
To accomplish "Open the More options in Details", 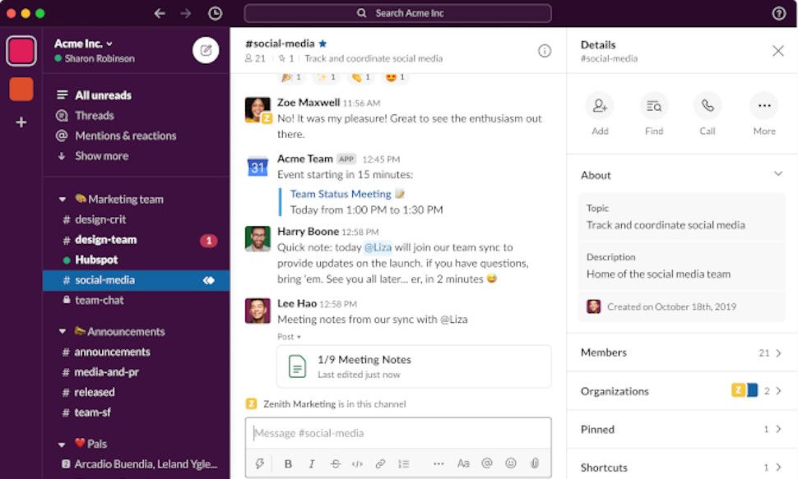I will [764, 106].
